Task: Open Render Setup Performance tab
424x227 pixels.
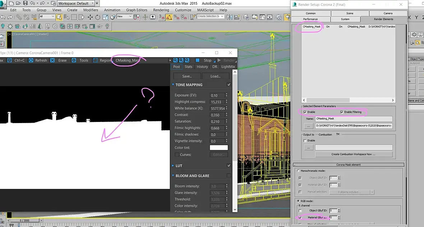Action: [x=310, y=19]
